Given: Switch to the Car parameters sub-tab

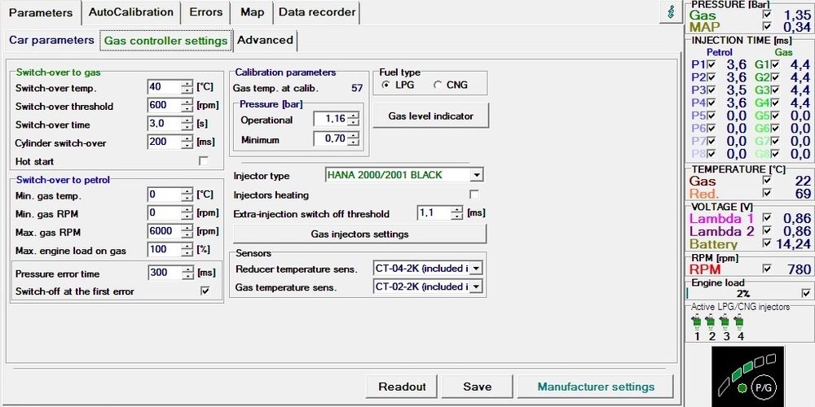Looking at the screenshot, I should [51, 40].
